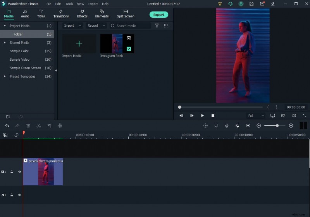The image size is (310, 217).
Task: Mute audio track 1 speaker icon
Action: pos(19,195)
